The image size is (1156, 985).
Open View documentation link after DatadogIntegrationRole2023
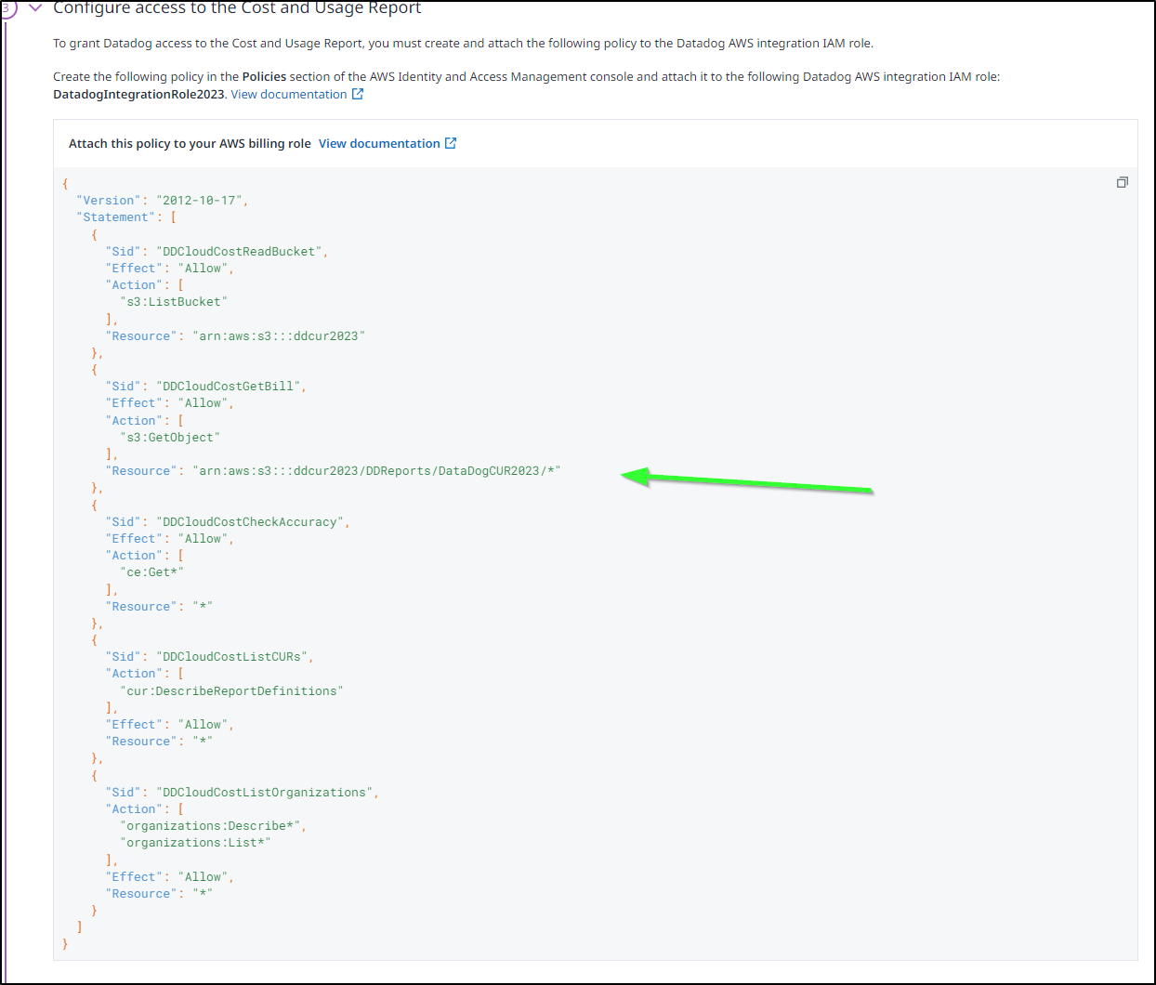pos(296,94)
